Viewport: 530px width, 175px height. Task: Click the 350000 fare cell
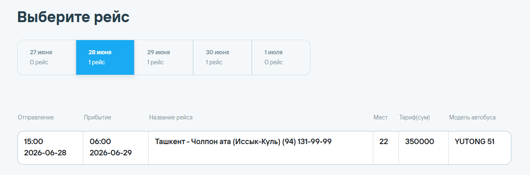[x=424, y=148]
